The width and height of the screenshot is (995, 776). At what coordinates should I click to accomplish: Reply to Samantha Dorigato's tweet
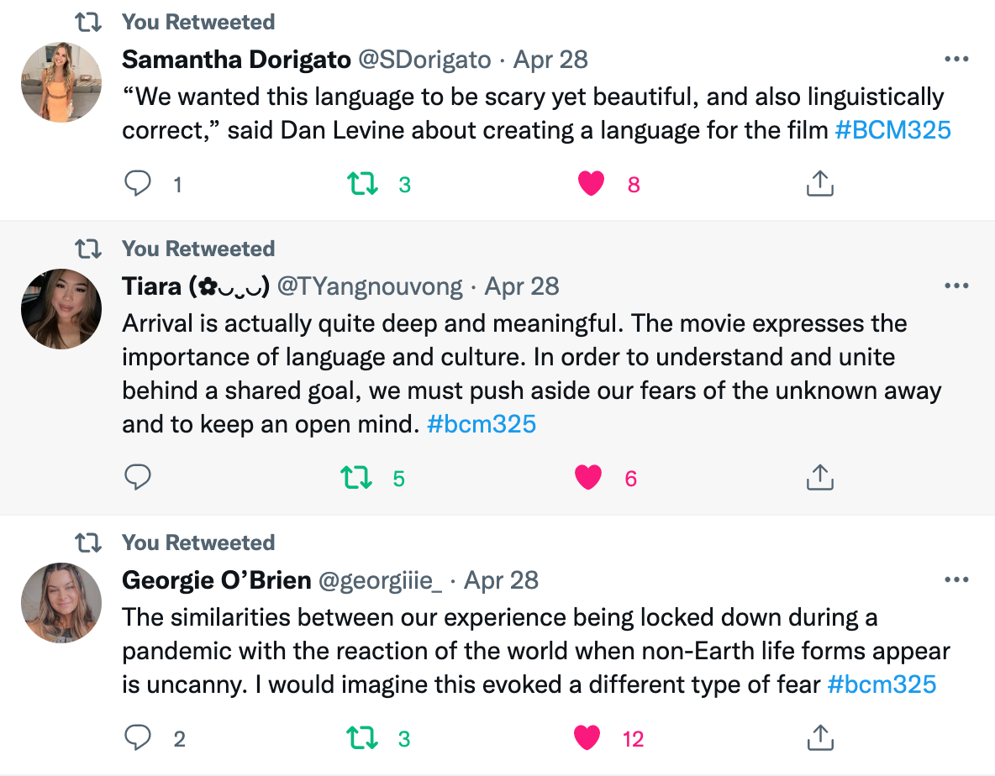pos(137,183)
